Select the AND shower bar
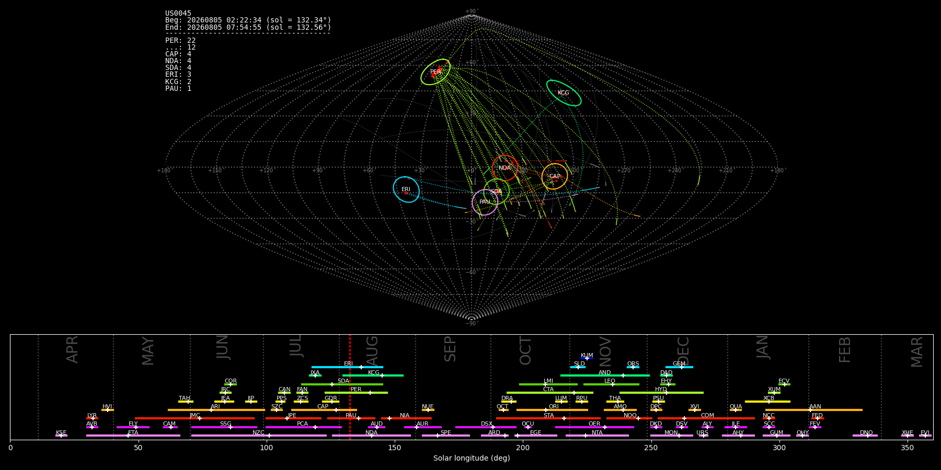This screenshot has width=941, height=470. pos(605,375)
